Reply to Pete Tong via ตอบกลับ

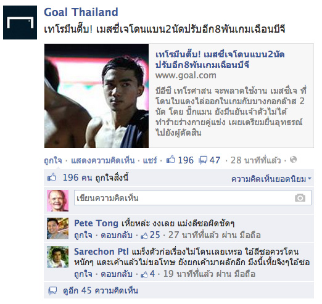click(117, 235)
